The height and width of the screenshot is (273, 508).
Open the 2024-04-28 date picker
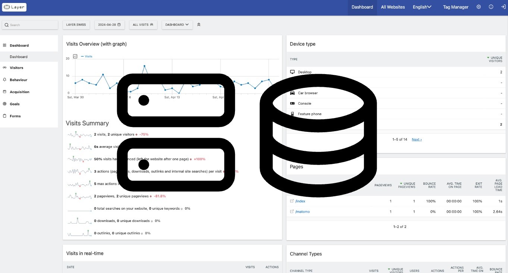(x=109, y=25)
